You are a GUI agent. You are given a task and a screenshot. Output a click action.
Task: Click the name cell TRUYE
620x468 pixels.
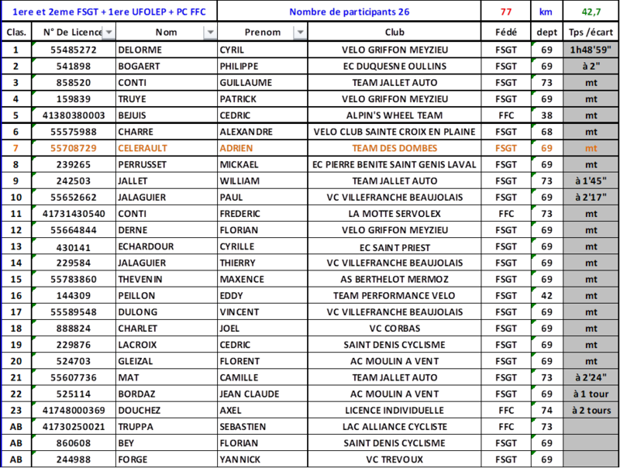(167, 99)
